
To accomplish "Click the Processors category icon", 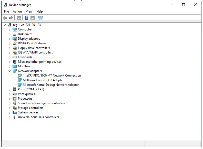I will point(15,99).
